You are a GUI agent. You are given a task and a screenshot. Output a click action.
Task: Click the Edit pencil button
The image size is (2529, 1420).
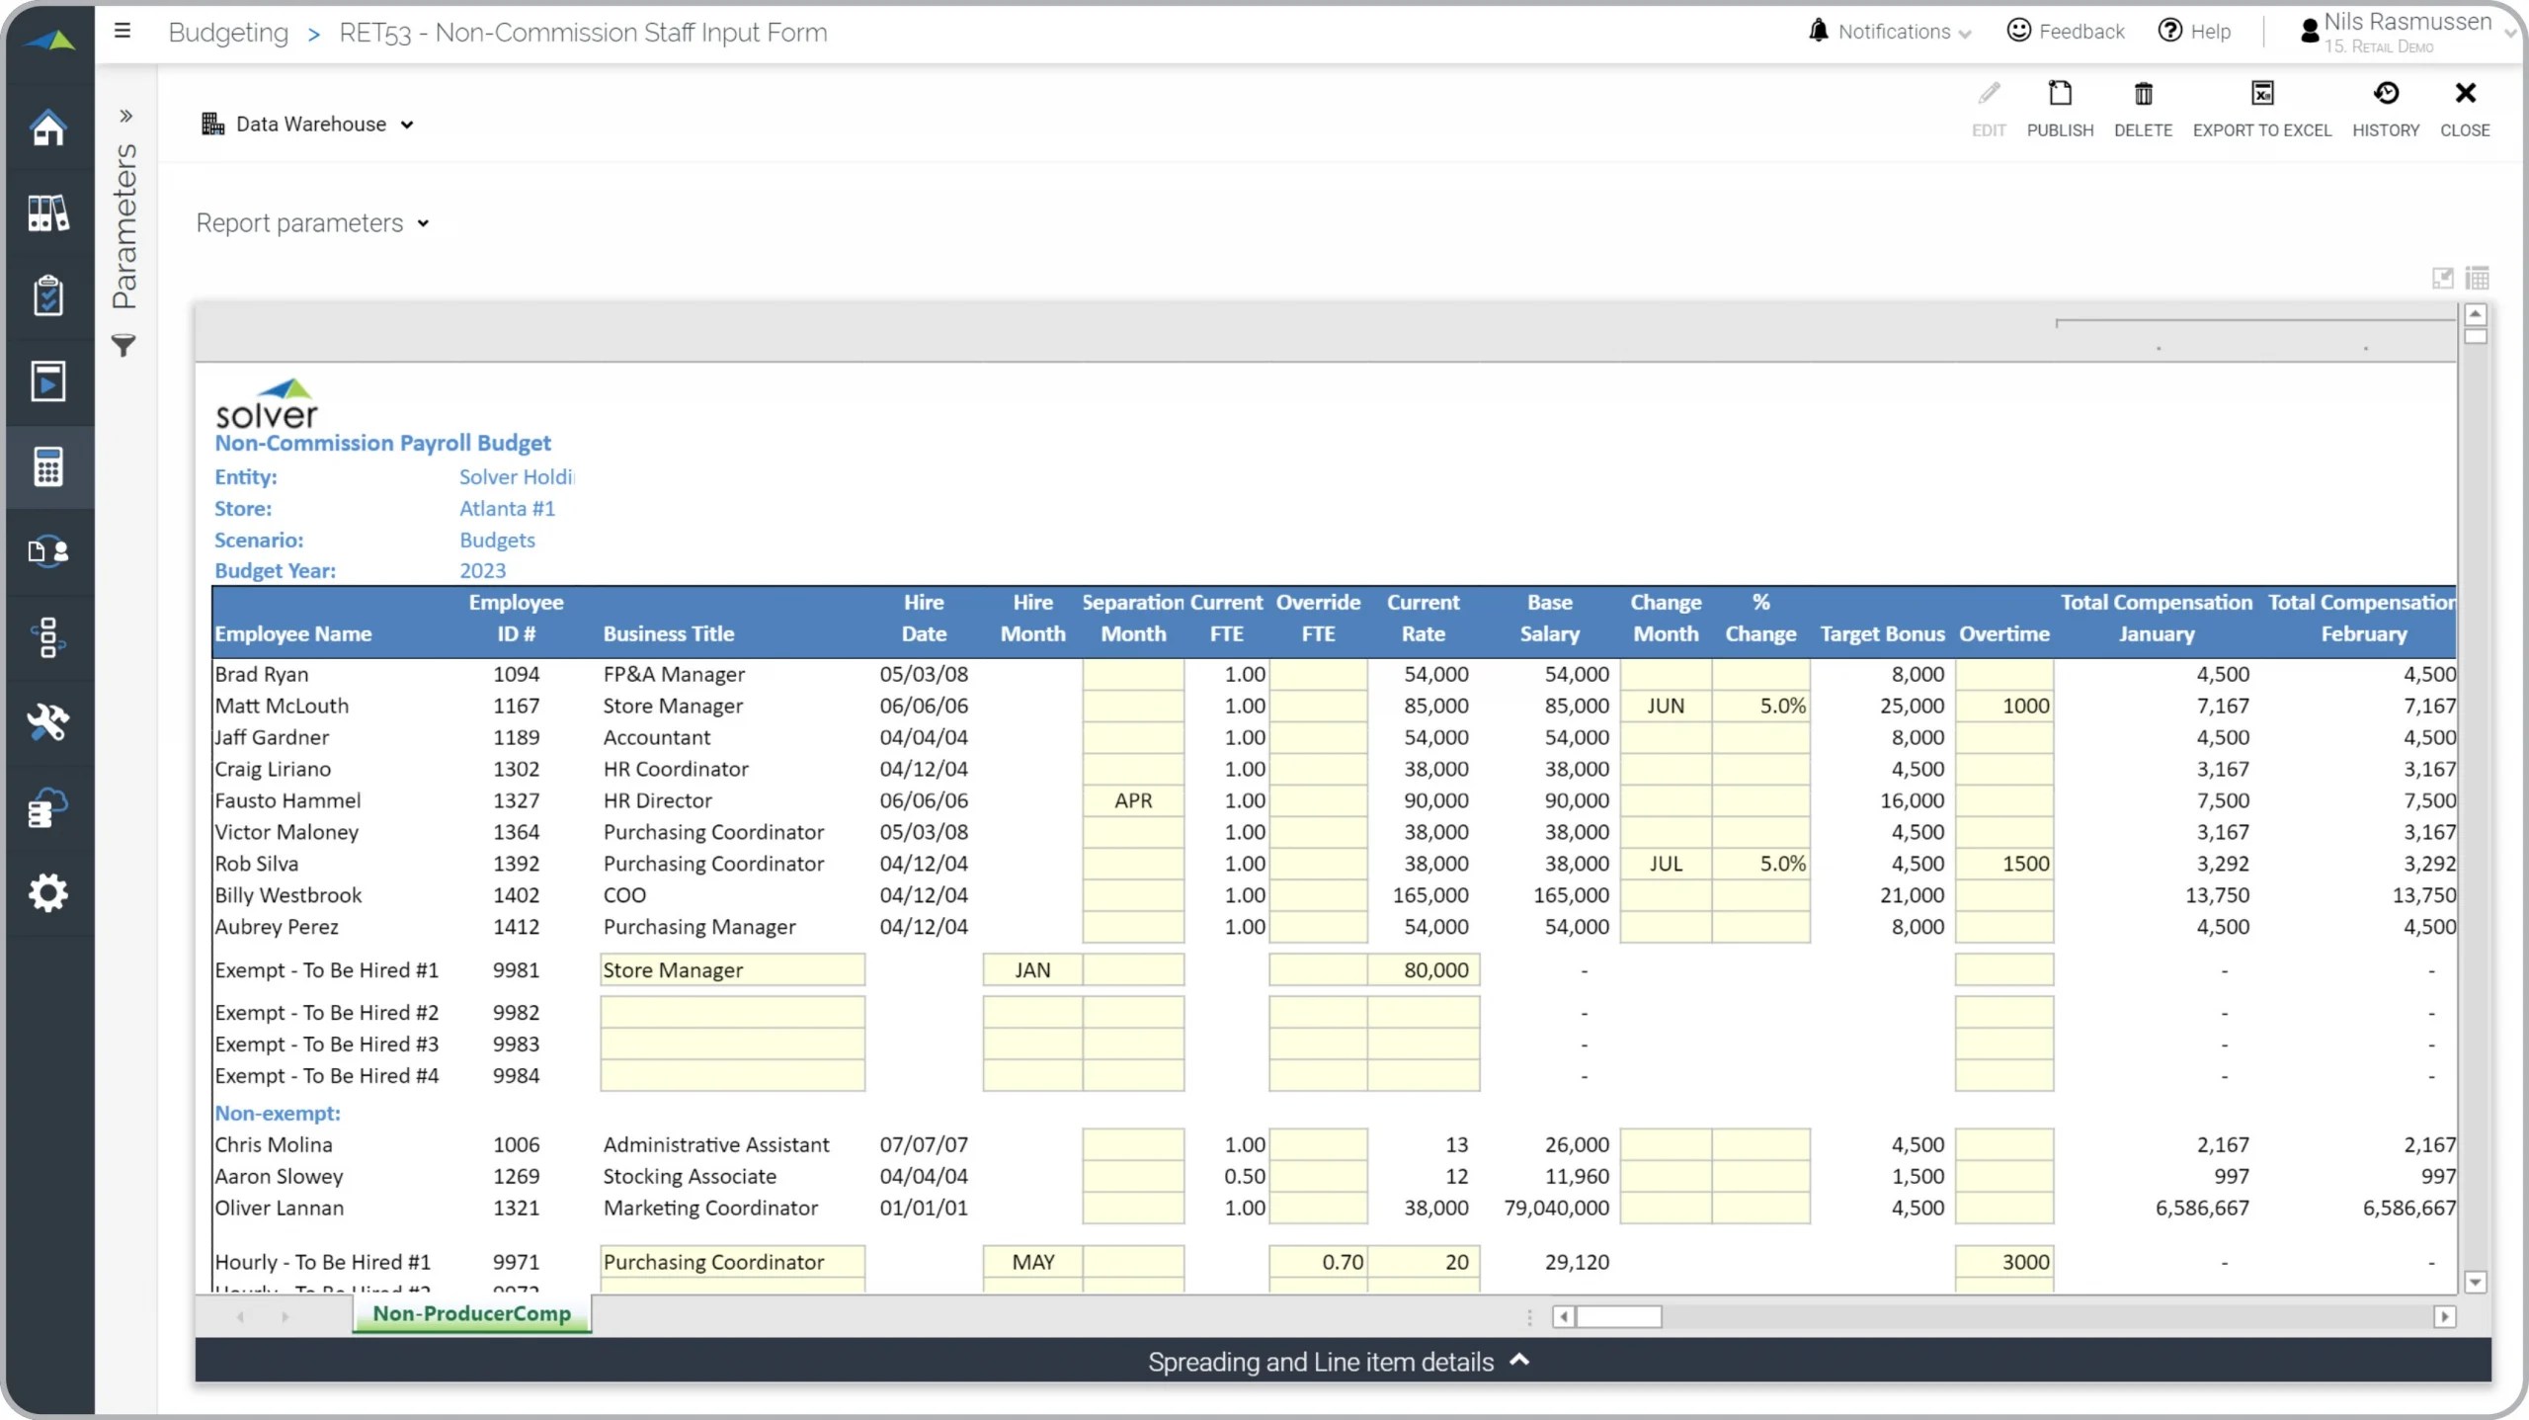click(x=1989, y=107)
